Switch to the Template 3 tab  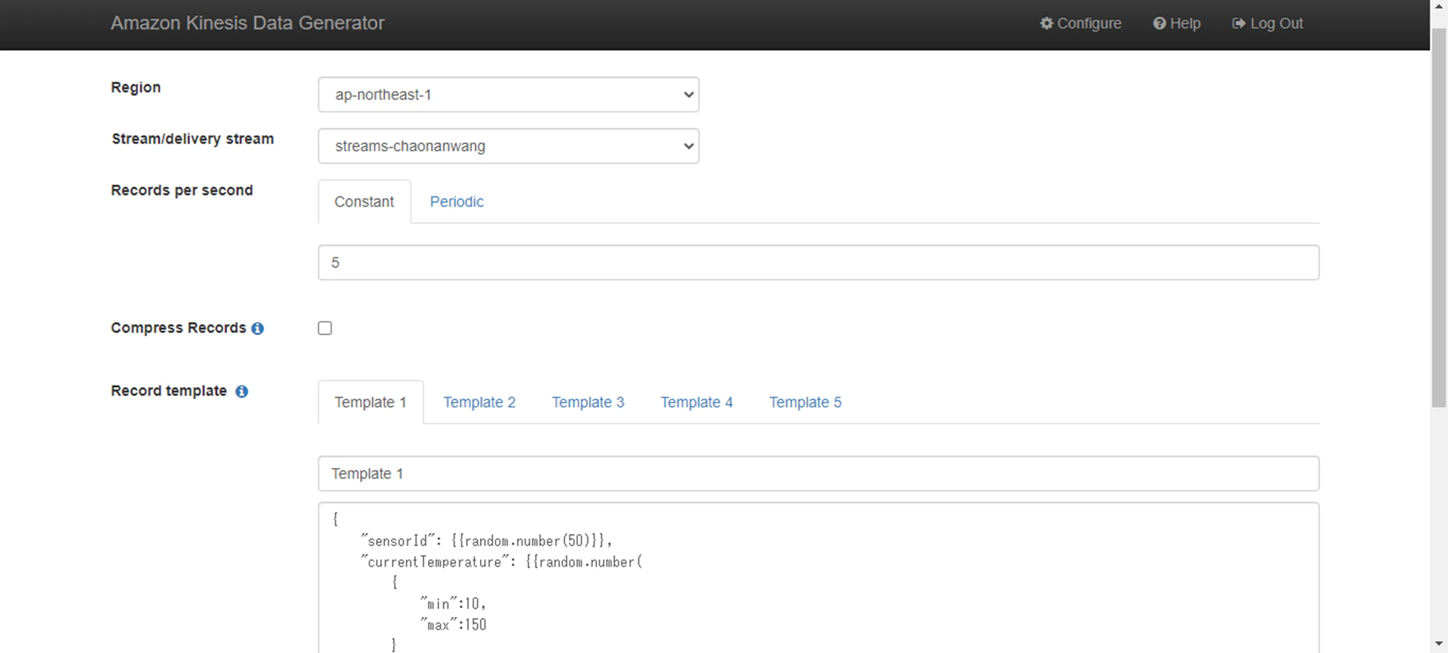pos(588,402)
